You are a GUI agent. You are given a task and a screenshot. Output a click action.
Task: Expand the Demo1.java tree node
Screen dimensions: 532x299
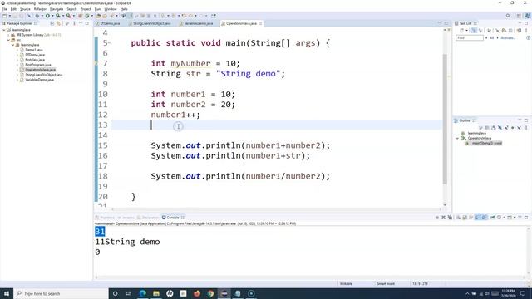[17, 50]
